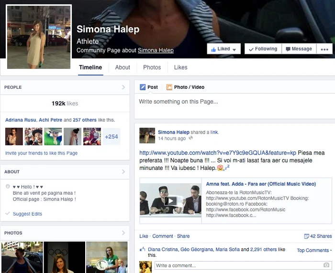Click the post author's small avatar
The height and width of the screenshot is (273, 335).
pos(147,136)
